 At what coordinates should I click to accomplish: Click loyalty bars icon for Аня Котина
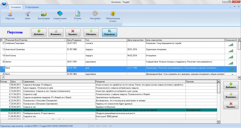coord(230,57)
